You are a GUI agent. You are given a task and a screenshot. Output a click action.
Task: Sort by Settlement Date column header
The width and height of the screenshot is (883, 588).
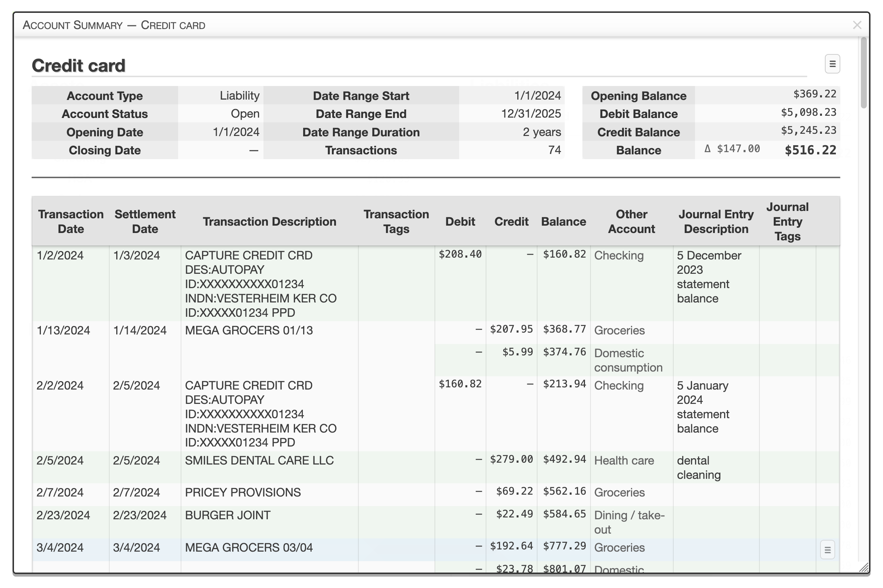(145, 221)
